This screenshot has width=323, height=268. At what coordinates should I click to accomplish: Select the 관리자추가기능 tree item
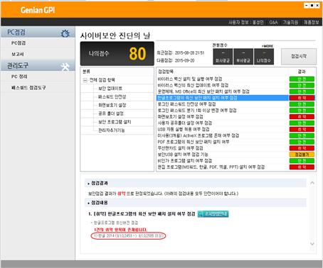(x=112, y=130)
